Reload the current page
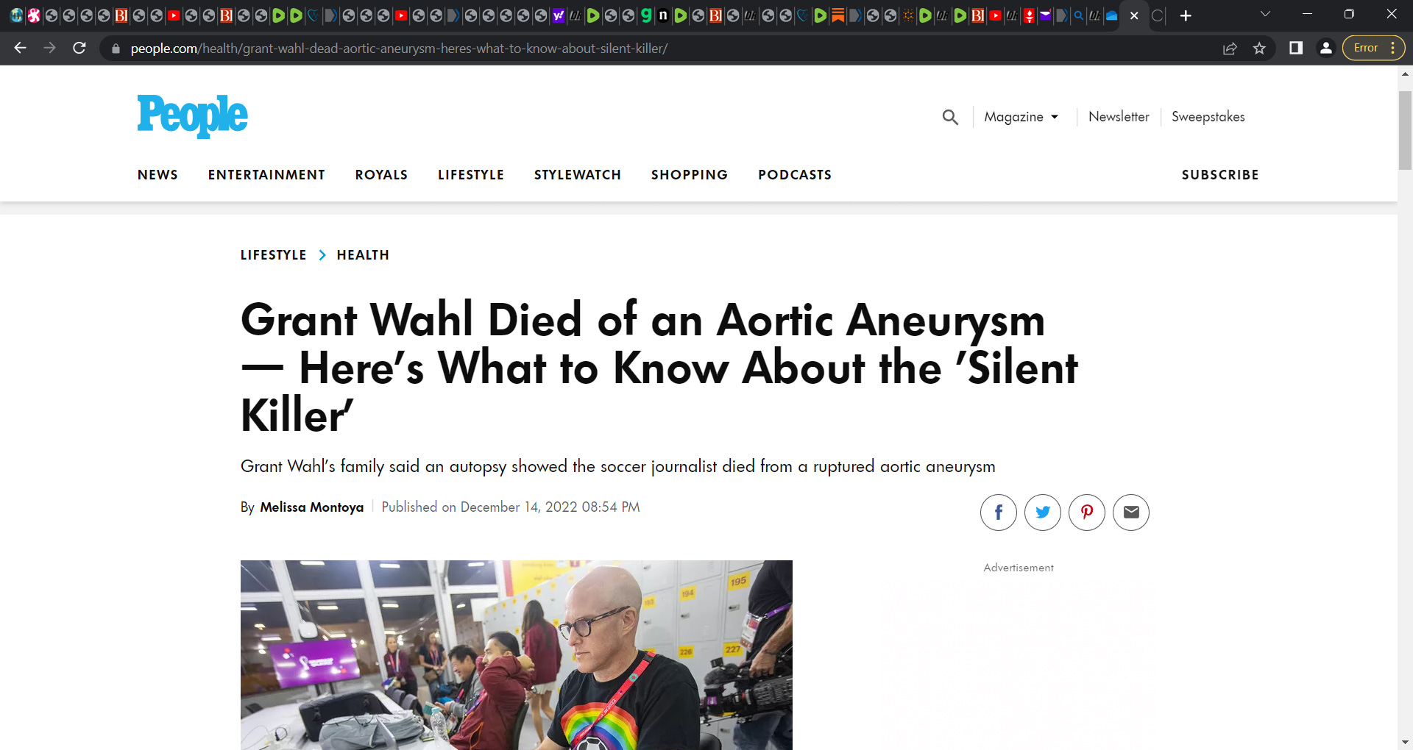The width and height of the screenshot is (1413, 750). coord(79,49)
